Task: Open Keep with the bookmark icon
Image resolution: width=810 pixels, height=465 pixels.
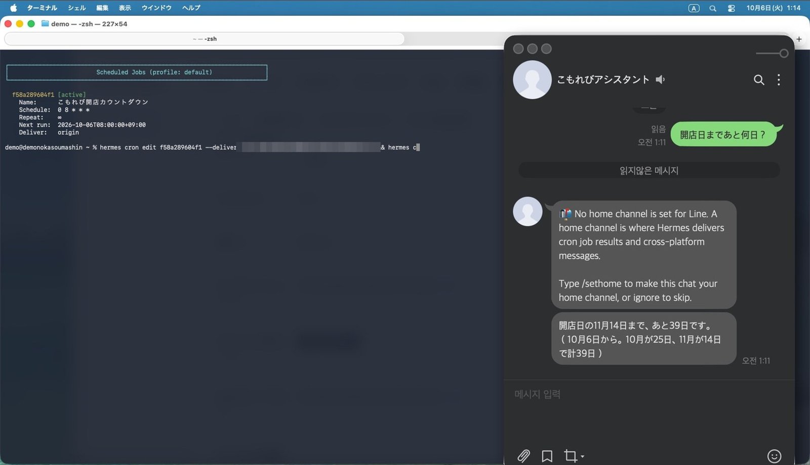Action: coord(547,456)
